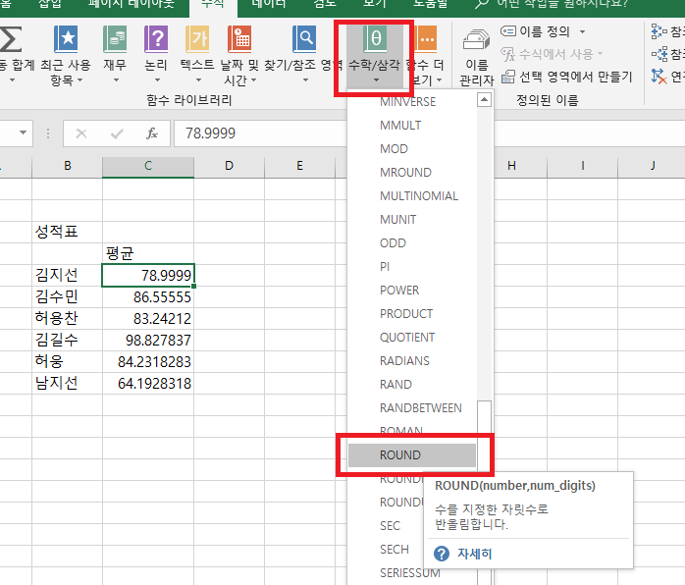Click the More details (자세히) link
The image size is (685, 585).
[x=474, y=554]
